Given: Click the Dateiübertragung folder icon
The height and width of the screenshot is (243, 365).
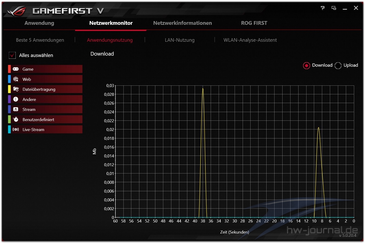Looking at the screenshot, I should click(16, 89).
